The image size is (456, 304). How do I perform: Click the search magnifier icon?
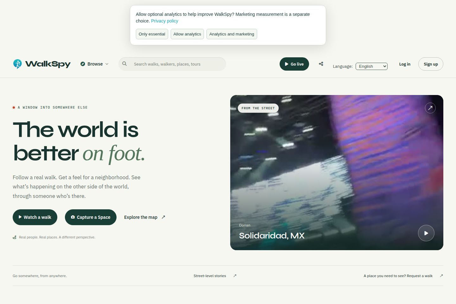pos(124,64)
